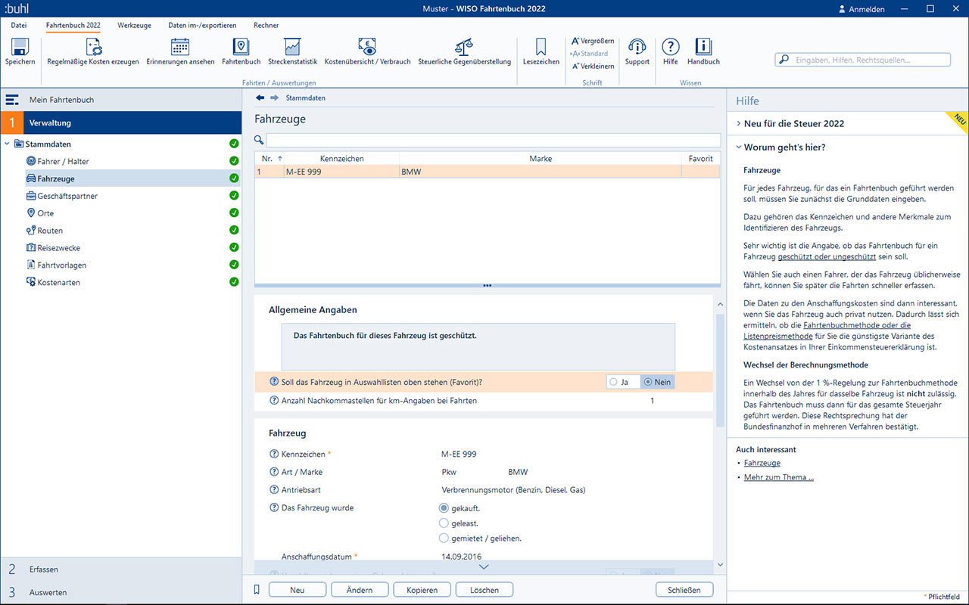Click the navigation forward arrow
This screenshot has height=605, width=969.
click(274, 98)
